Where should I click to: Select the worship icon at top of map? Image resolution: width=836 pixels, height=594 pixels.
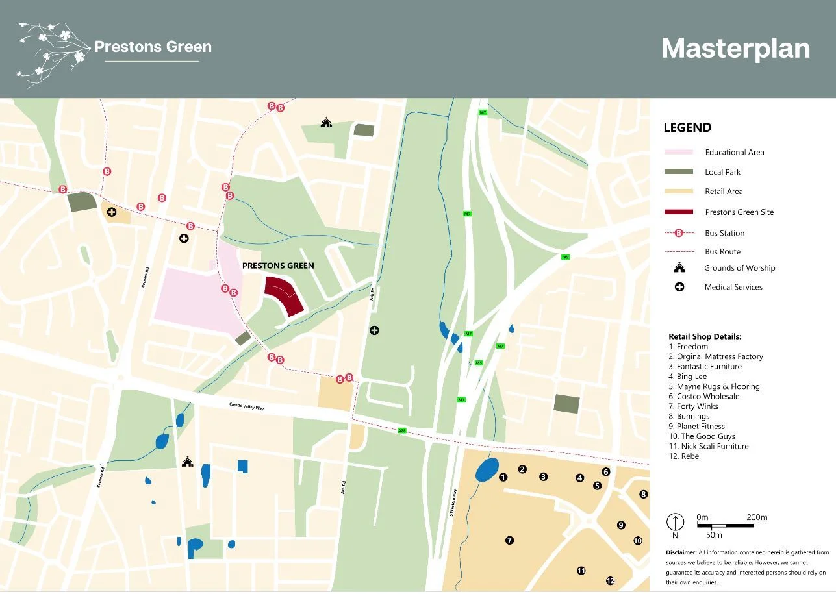pos(326,122)
